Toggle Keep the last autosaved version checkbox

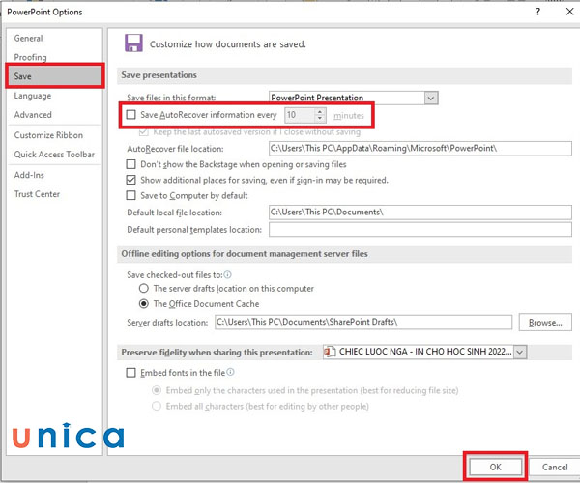[143, 132]
